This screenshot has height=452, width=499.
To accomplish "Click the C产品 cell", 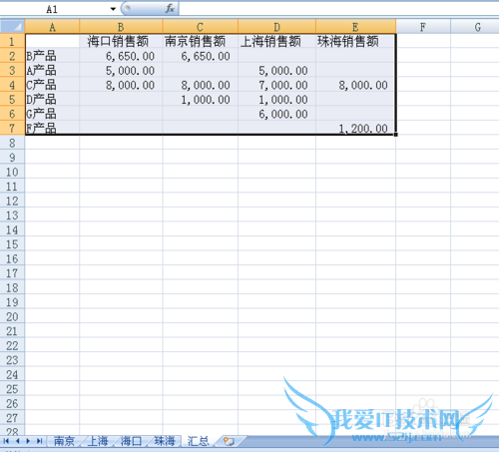I will [x=52, y=85].
